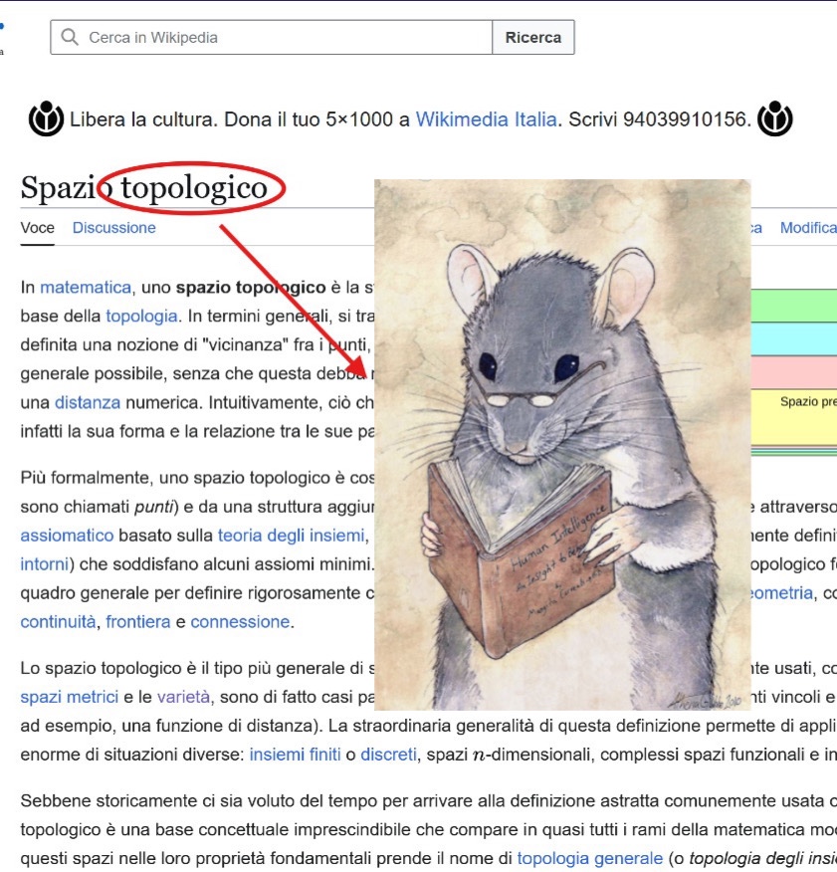Open the Wikimedia Italia link
837x872 pixels.
(486, 119)
